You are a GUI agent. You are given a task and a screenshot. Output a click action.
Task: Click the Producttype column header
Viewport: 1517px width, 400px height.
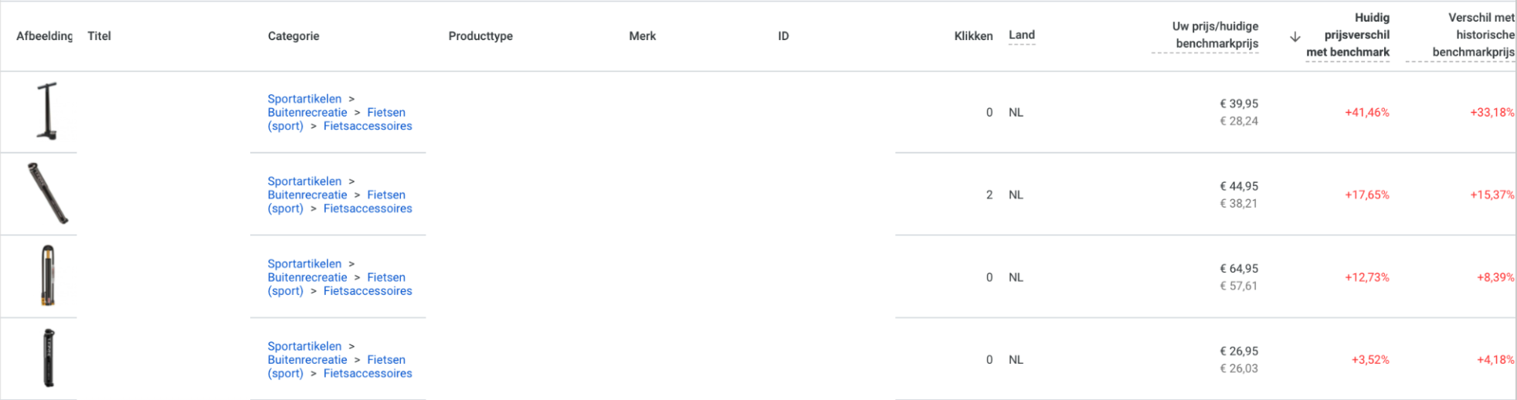(480, 36)
